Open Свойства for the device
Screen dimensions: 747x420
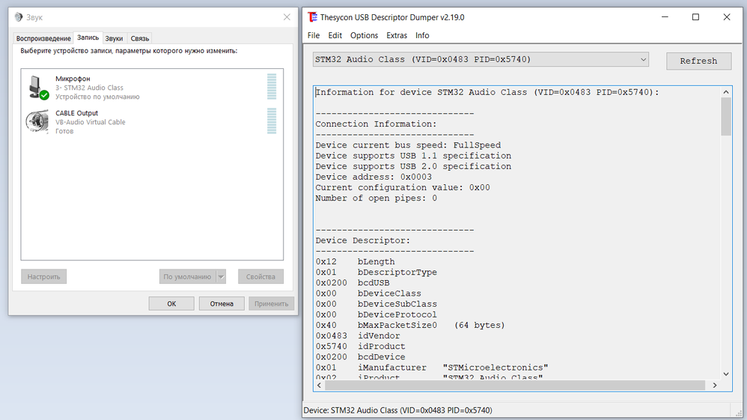pyautogui.click(x=260, y=276)
